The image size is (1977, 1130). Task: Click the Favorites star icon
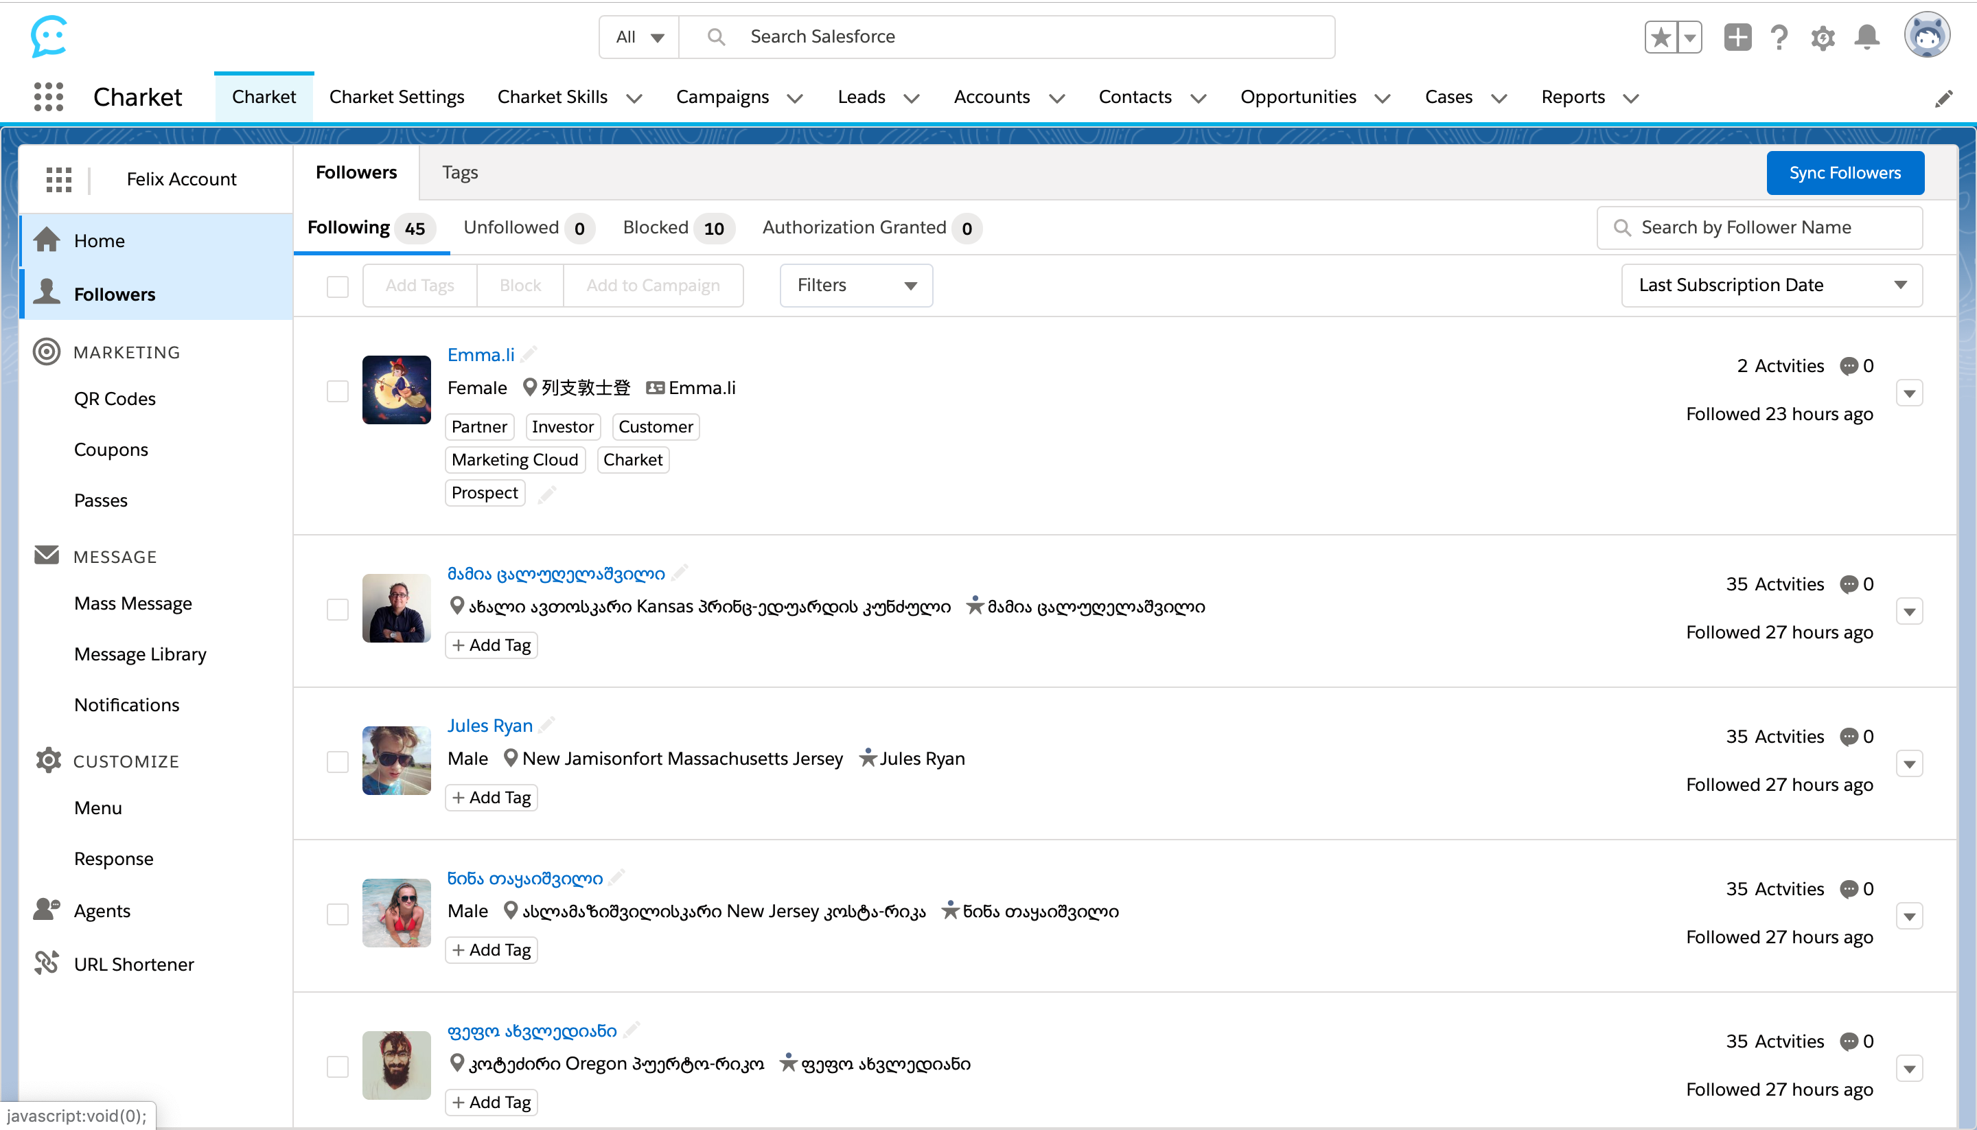(1661, 37)
